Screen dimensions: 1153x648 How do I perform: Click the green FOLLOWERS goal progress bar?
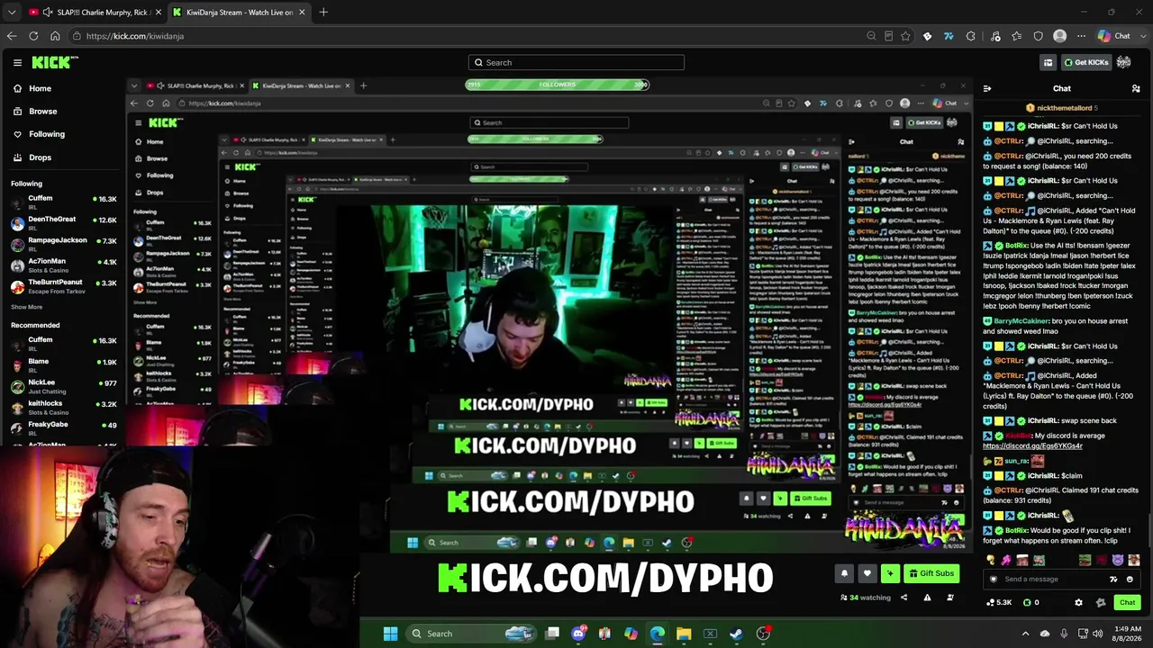coord(557,85)
